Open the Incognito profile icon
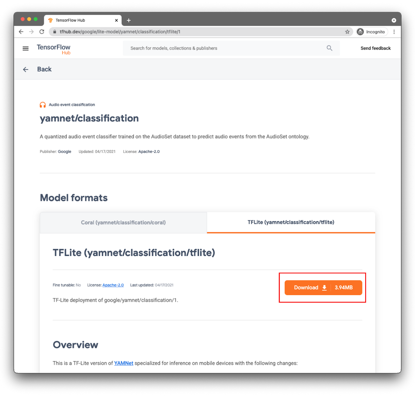The image size is (415, 397). [x=360, y=32]
